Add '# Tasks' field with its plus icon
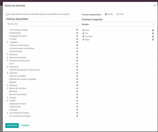The image size is (158, 132). (77, 39)
